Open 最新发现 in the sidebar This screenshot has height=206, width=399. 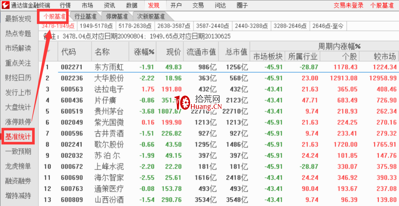(18, 19)
